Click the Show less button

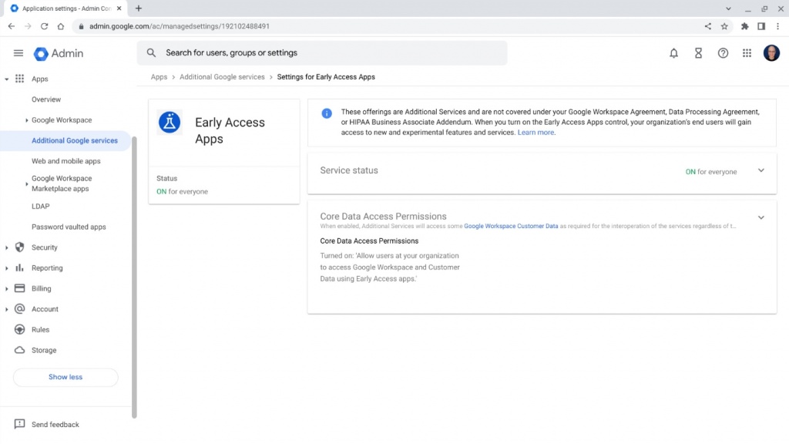65,377
